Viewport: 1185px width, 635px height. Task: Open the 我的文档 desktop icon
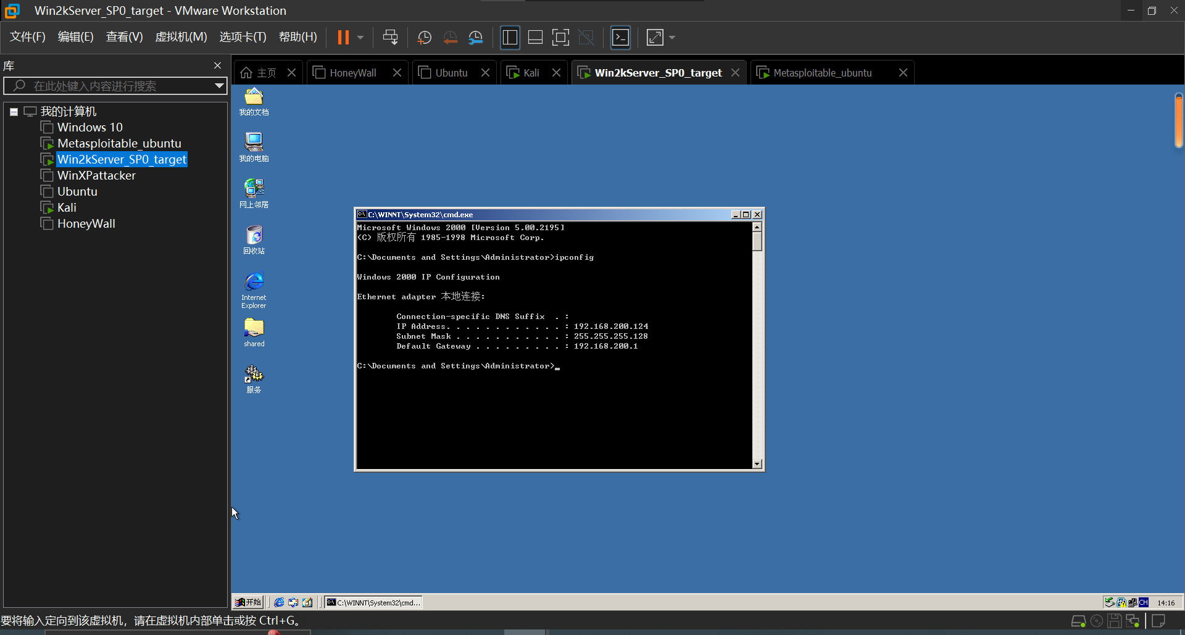pos(254,102)
